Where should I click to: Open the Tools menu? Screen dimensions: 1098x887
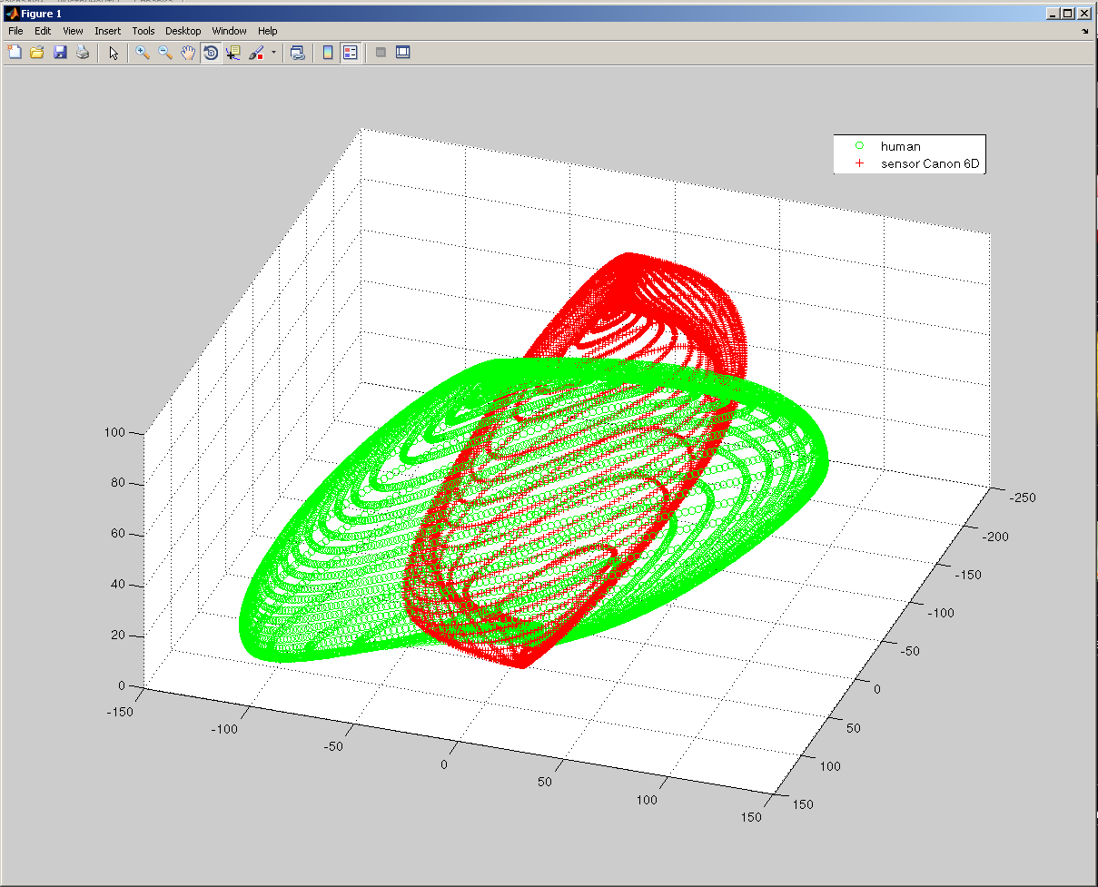point(143,31)
